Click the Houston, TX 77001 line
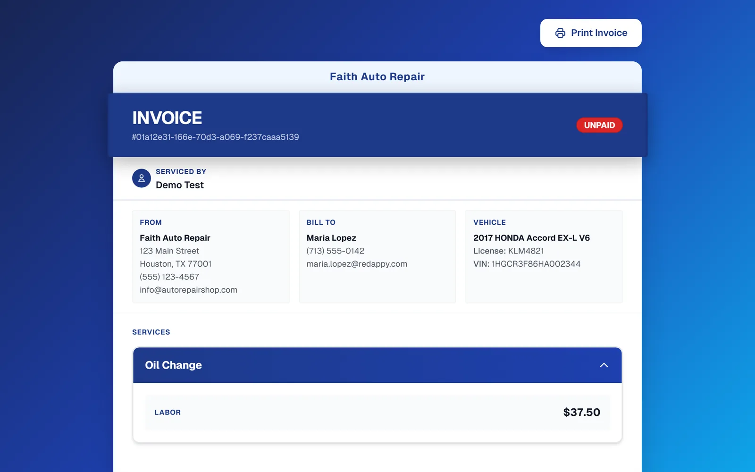 [176, 264]
